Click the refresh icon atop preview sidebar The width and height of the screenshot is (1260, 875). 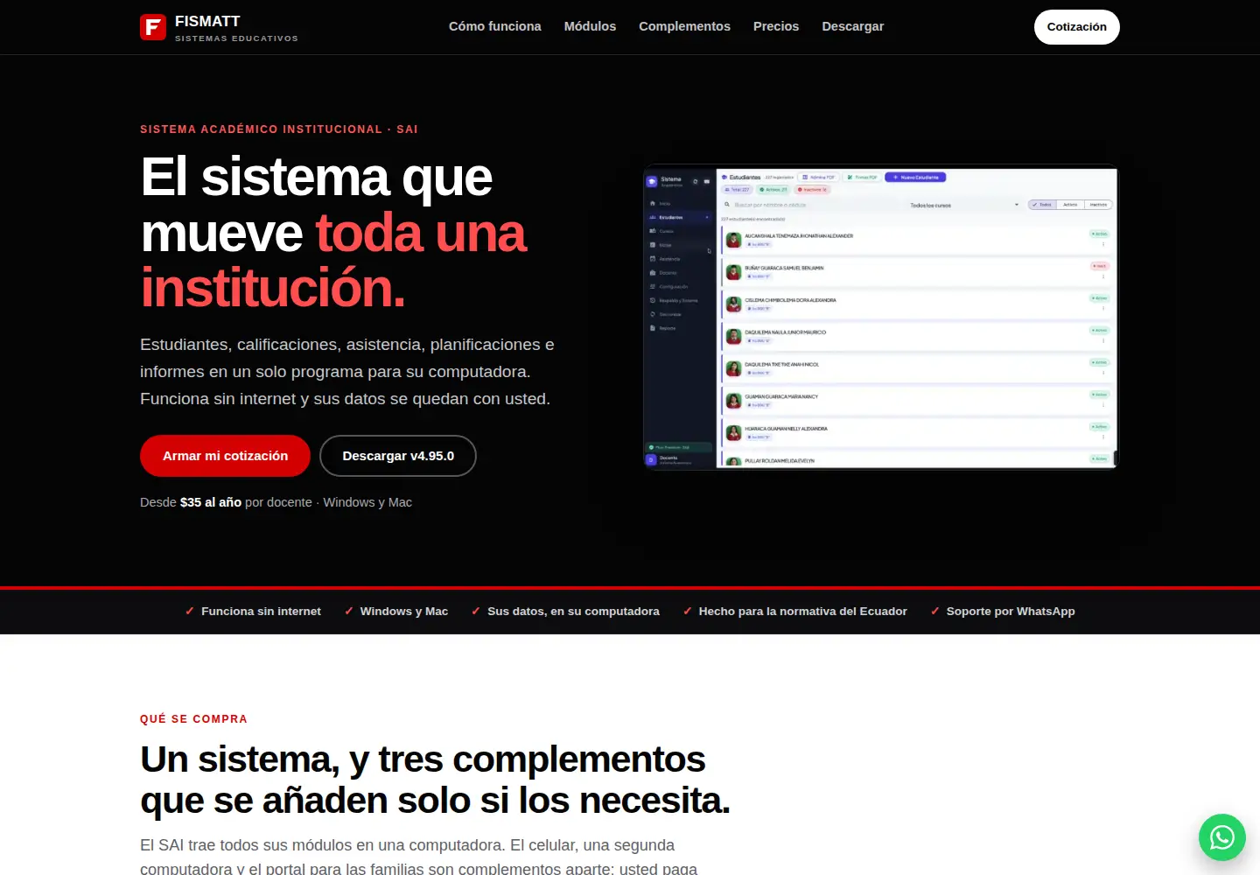click(695, 181)
